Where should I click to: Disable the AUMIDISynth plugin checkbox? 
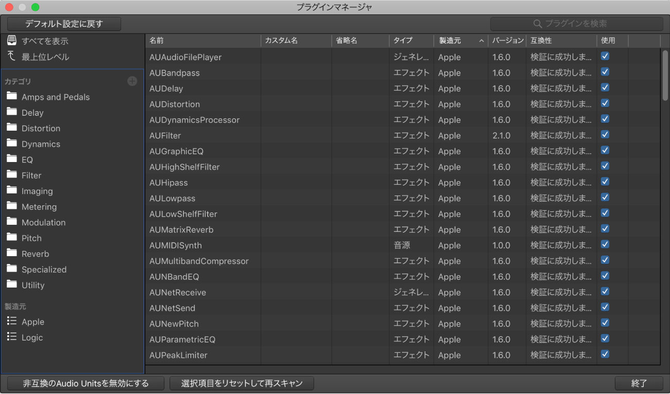[x=605, y=245]
